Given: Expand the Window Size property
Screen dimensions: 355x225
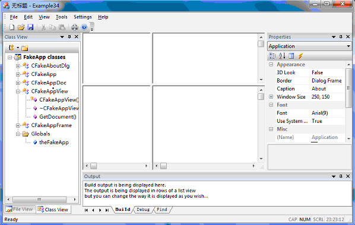Looking at the screenshot, I should (x=271, y=97).
